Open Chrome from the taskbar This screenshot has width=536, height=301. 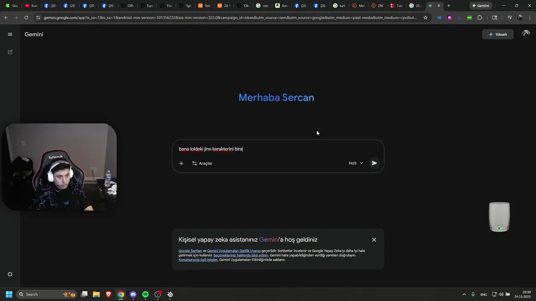pos(121,294)
